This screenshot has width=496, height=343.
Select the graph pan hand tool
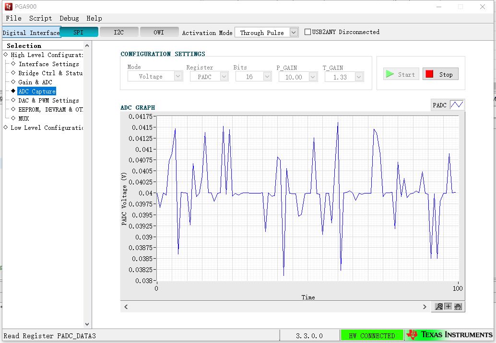click(458, 307)
